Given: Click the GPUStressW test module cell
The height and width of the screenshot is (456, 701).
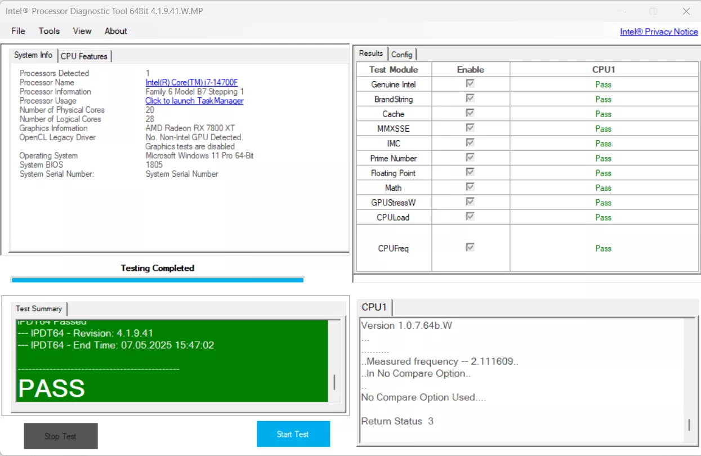Looking at the screenshot, I should click(394, 203).
